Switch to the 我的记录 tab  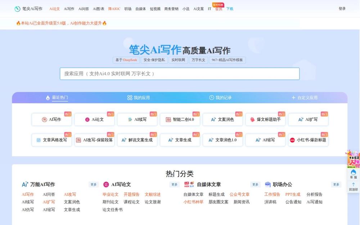coord(220,98)
